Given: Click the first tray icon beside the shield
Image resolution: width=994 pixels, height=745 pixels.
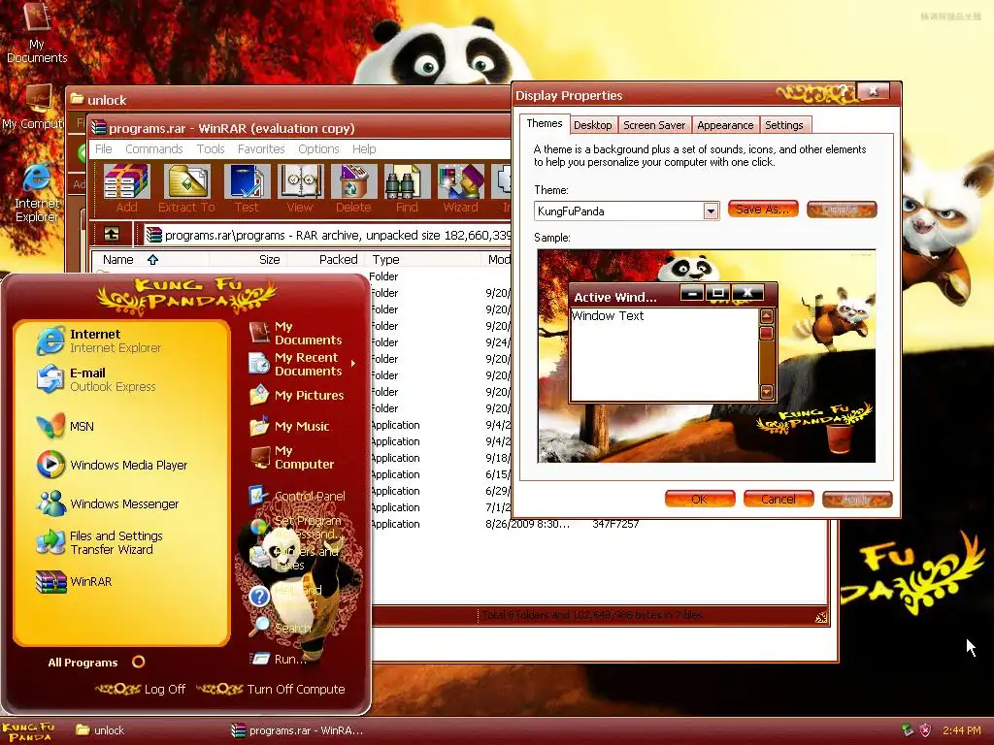Looking at the screenshot, I should 908,729.
